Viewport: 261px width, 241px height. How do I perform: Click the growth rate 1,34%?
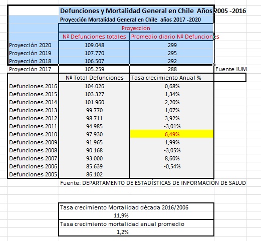(x=172, y=94)
